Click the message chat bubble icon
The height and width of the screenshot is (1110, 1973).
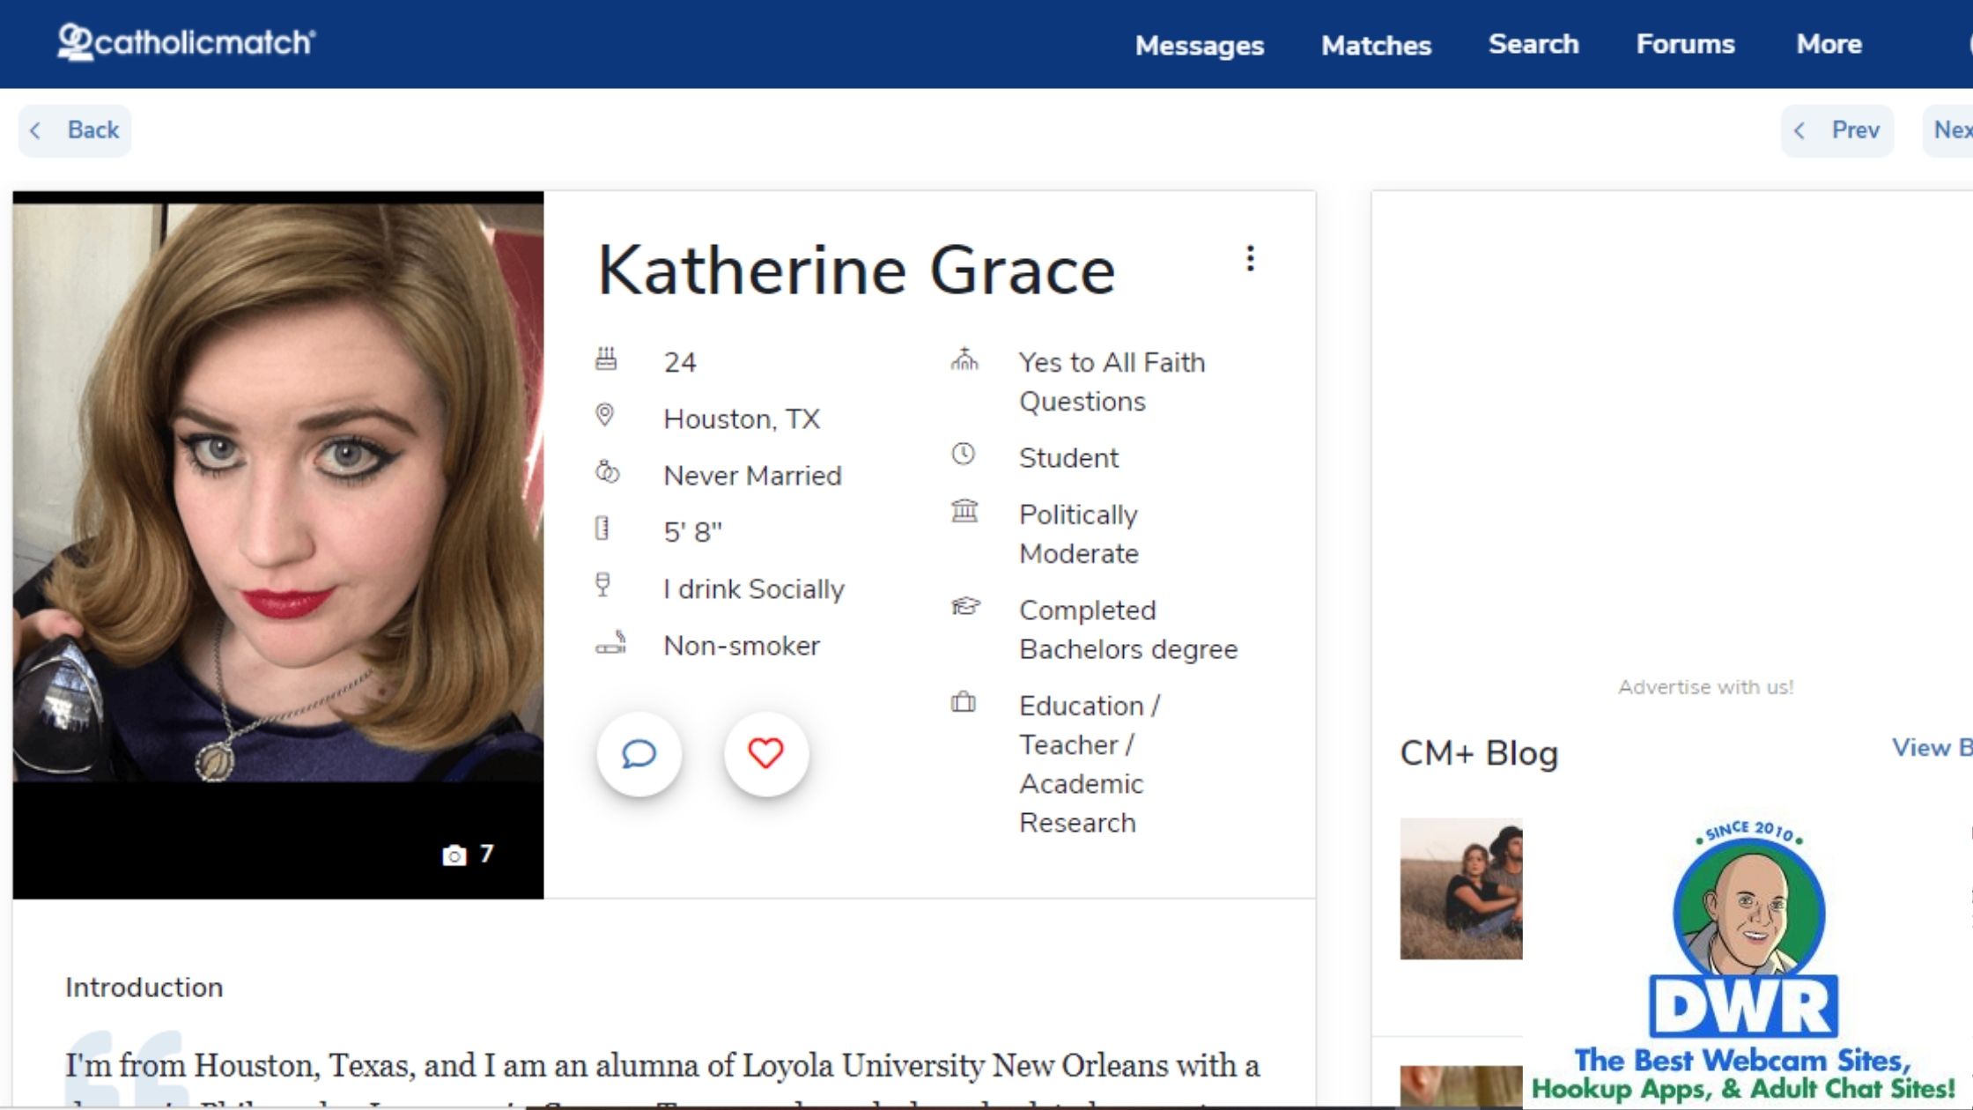click(x=639, y=754)
